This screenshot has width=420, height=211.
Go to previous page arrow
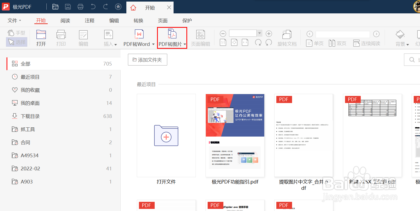click(x=310, y=34)
